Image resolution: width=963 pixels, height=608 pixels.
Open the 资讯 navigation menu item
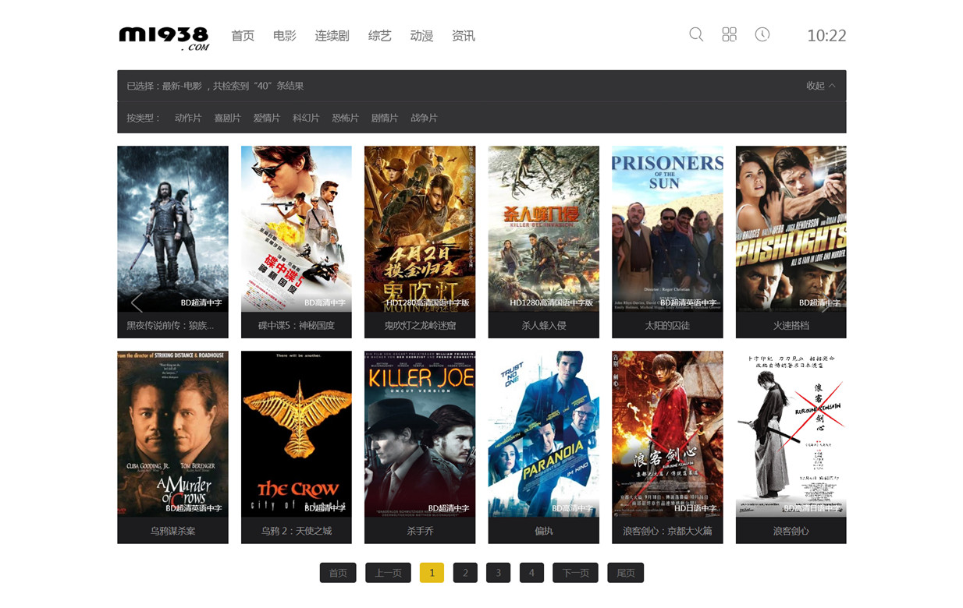464,36
